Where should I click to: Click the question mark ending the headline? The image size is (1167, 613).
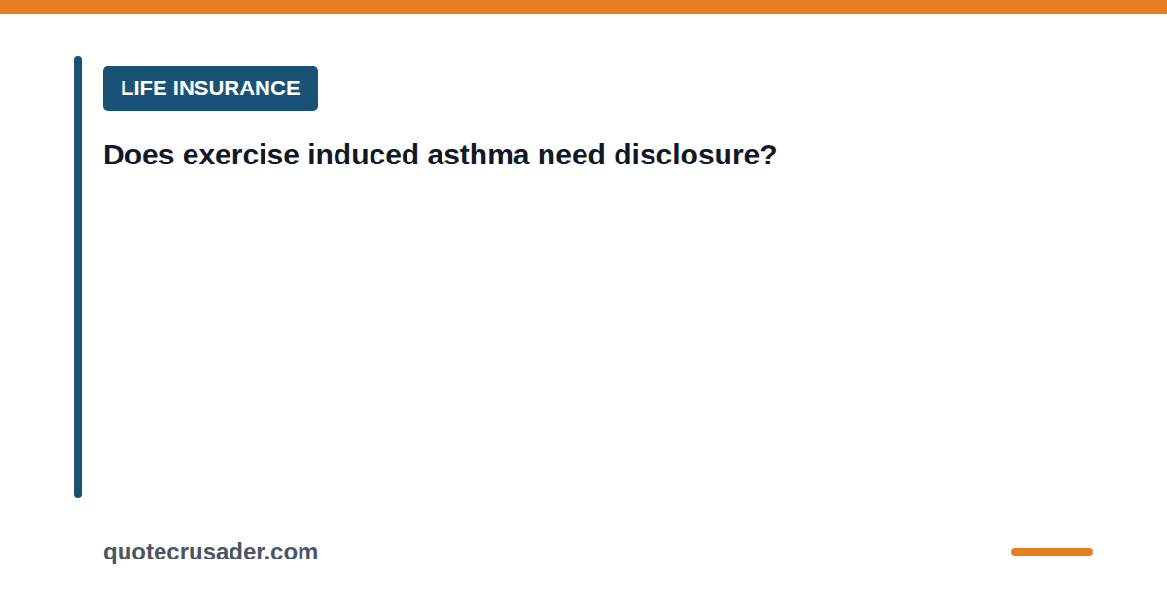tap(769, 155)
